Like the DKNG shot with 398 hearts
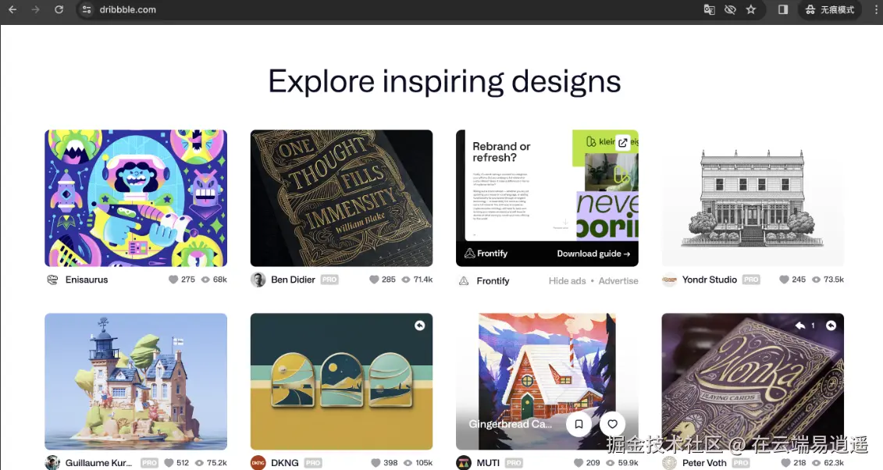Screen dimensions: 883x470 click(x=376, y=463)
